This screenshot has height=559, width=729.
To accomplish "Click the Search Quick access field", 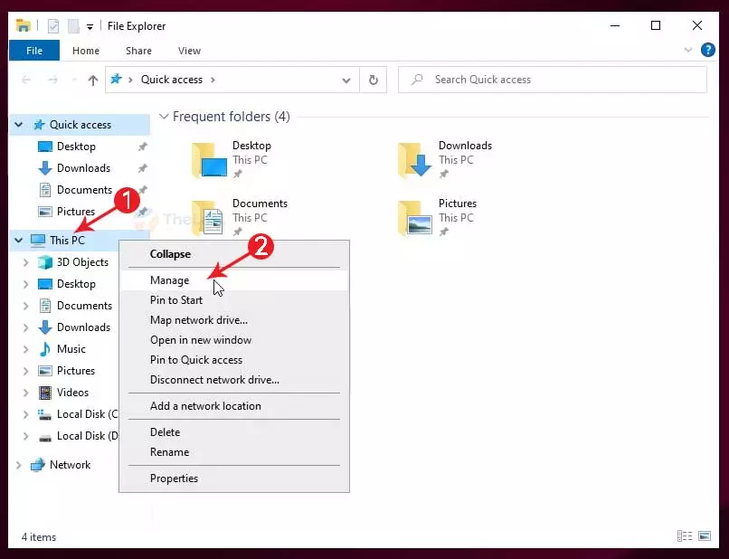I will [553, 80].
